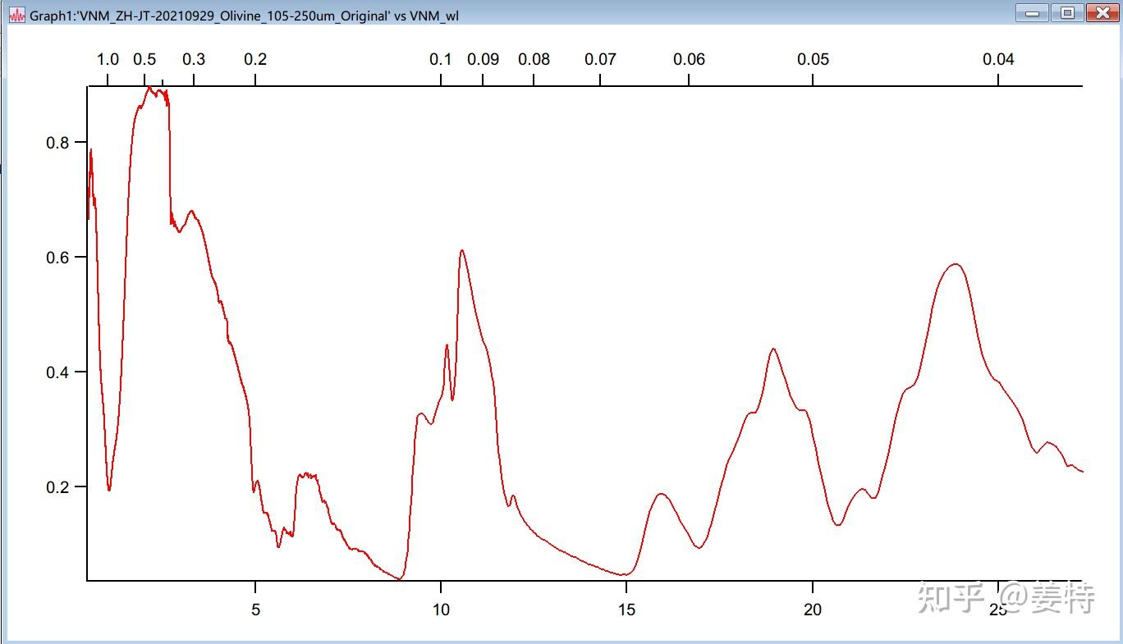Click top axis label 0.07
This screenshot has height=644, width=1123.
pyautogui.click(x=600, y=59)
